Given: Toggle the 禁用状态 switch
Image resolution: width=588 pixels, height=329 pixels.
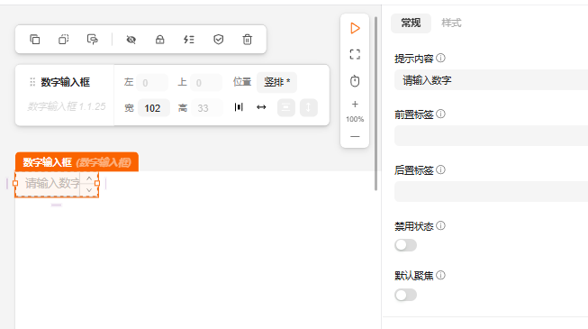Looking at the screenshot, I should tap(405, 245).
